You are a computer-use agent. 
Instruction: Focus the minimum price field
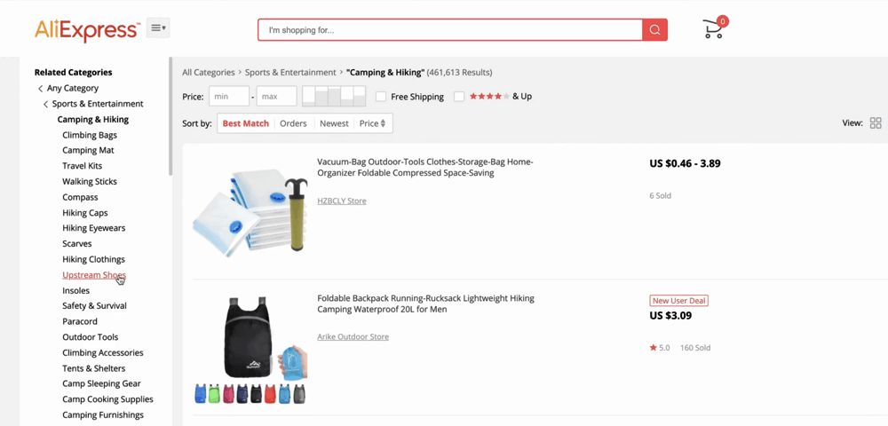click(x=229, y=96)
